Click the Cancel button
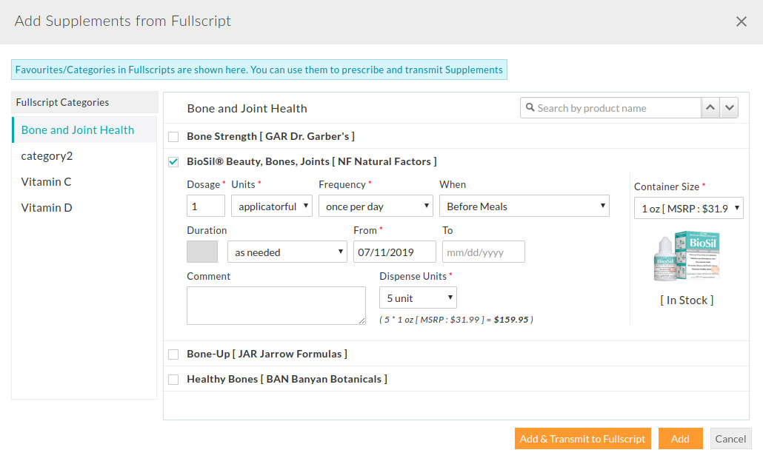 click(x=730, y=438)
